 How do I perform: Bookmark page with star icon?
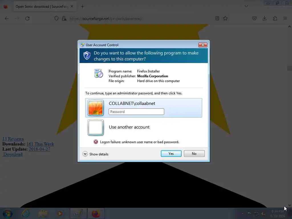(225, 18)
